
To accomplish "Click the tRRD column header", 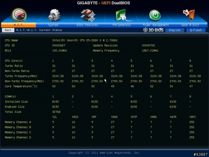I will [153, 117].
